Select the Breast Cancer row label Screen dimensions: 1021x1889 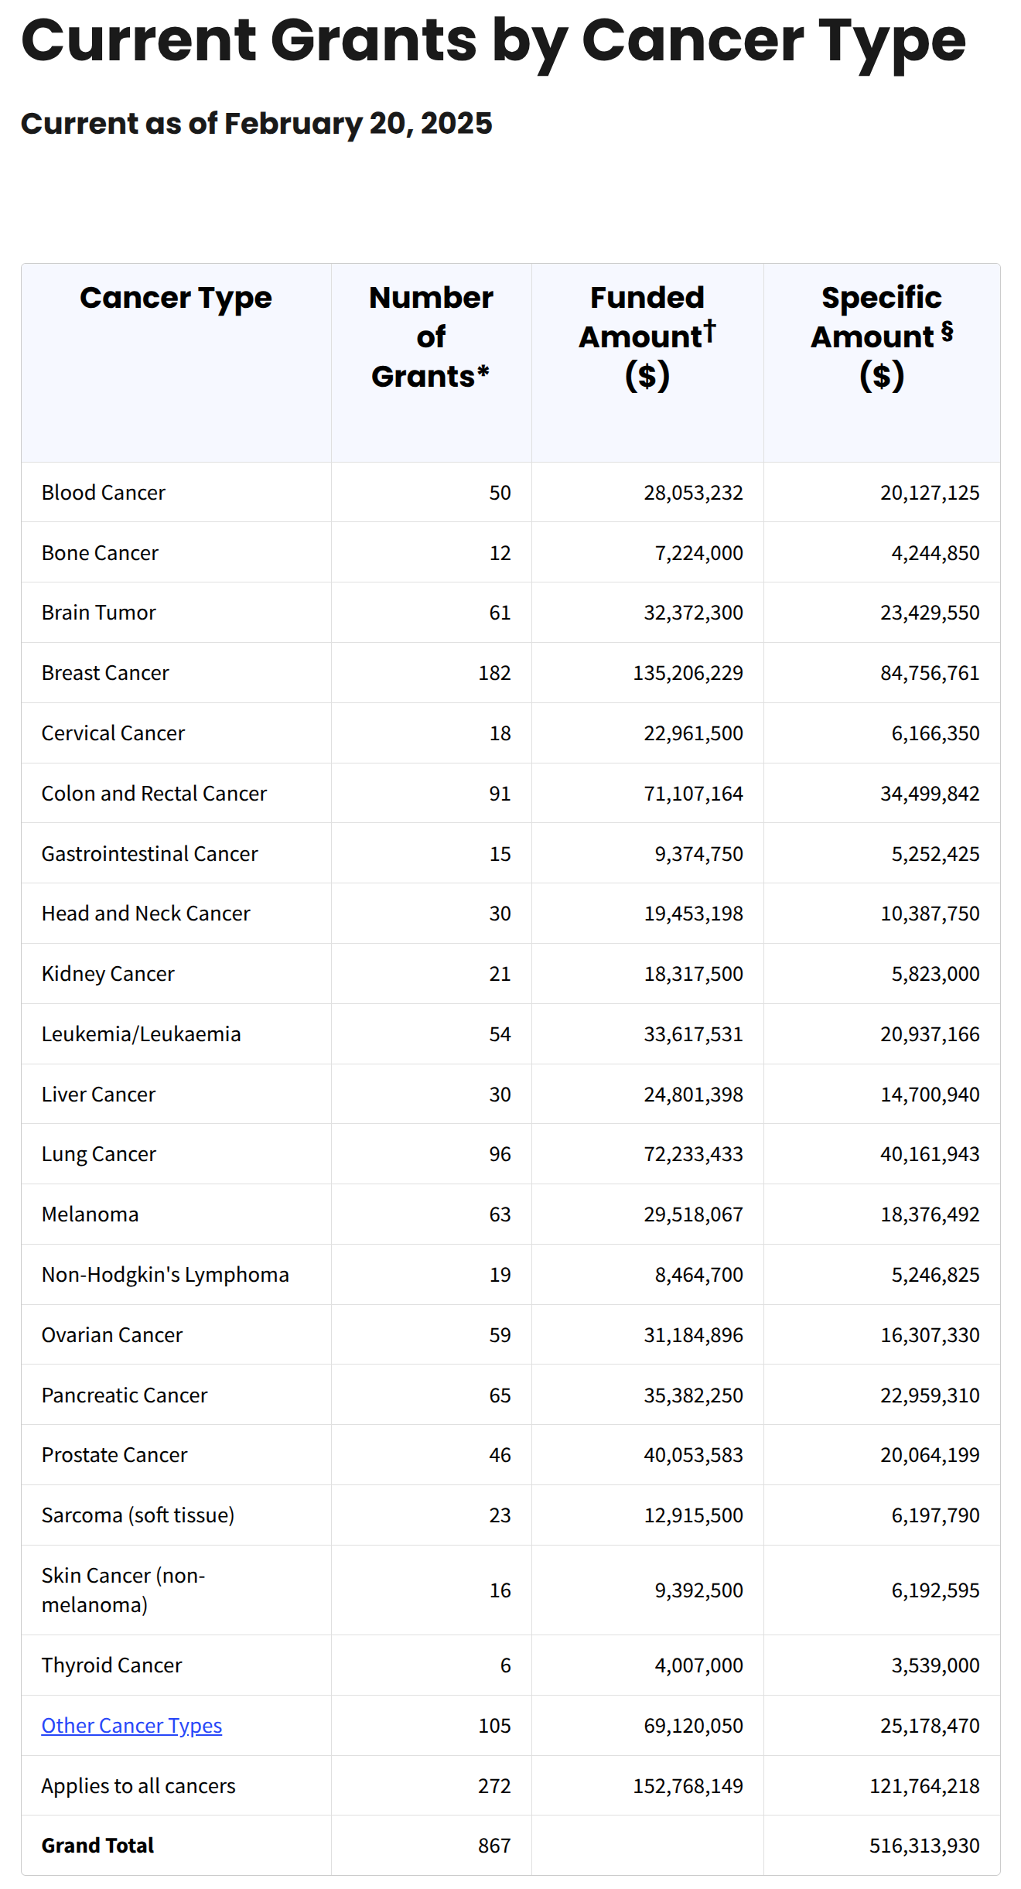pos(105,673)
